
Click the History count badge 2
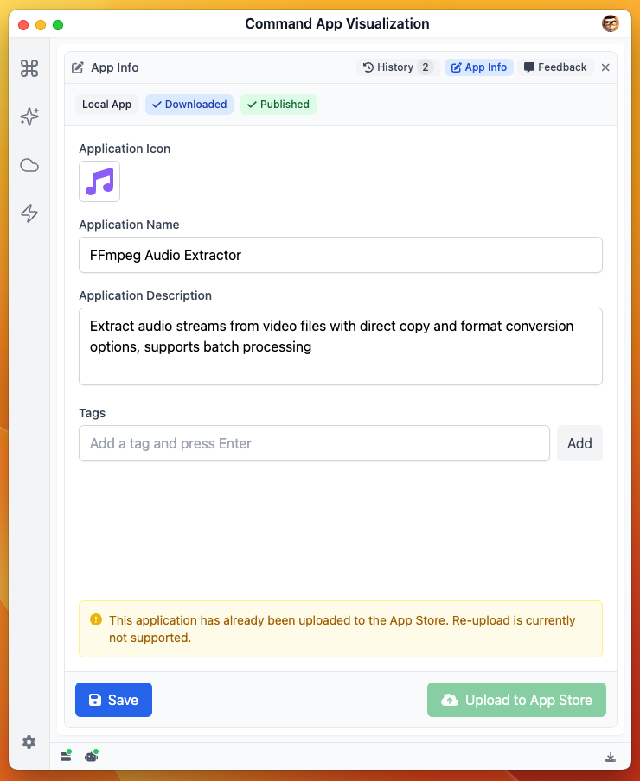(x=426, y=67)
